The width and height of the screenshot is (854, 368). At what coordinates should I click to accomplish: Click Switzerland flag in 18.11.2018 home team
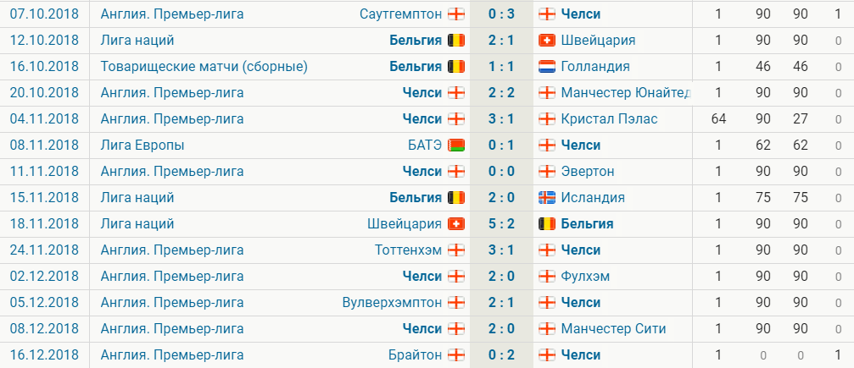pos(456,223)
